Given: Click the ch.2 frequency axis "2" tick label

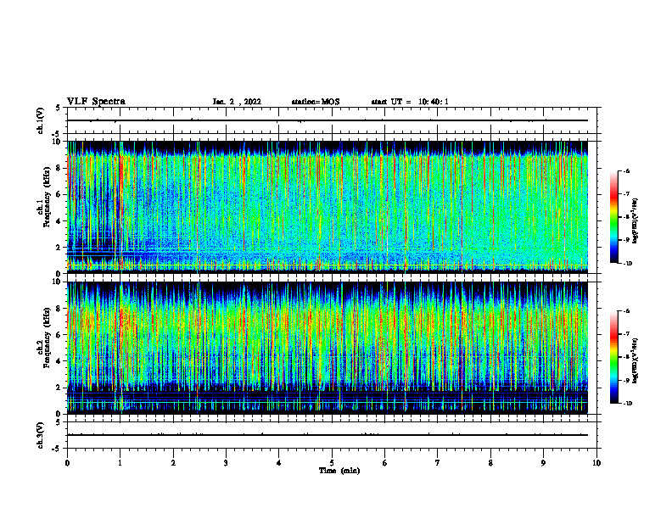Looking at the screenshot, I should pyautogui.click(x=59, y=388).
